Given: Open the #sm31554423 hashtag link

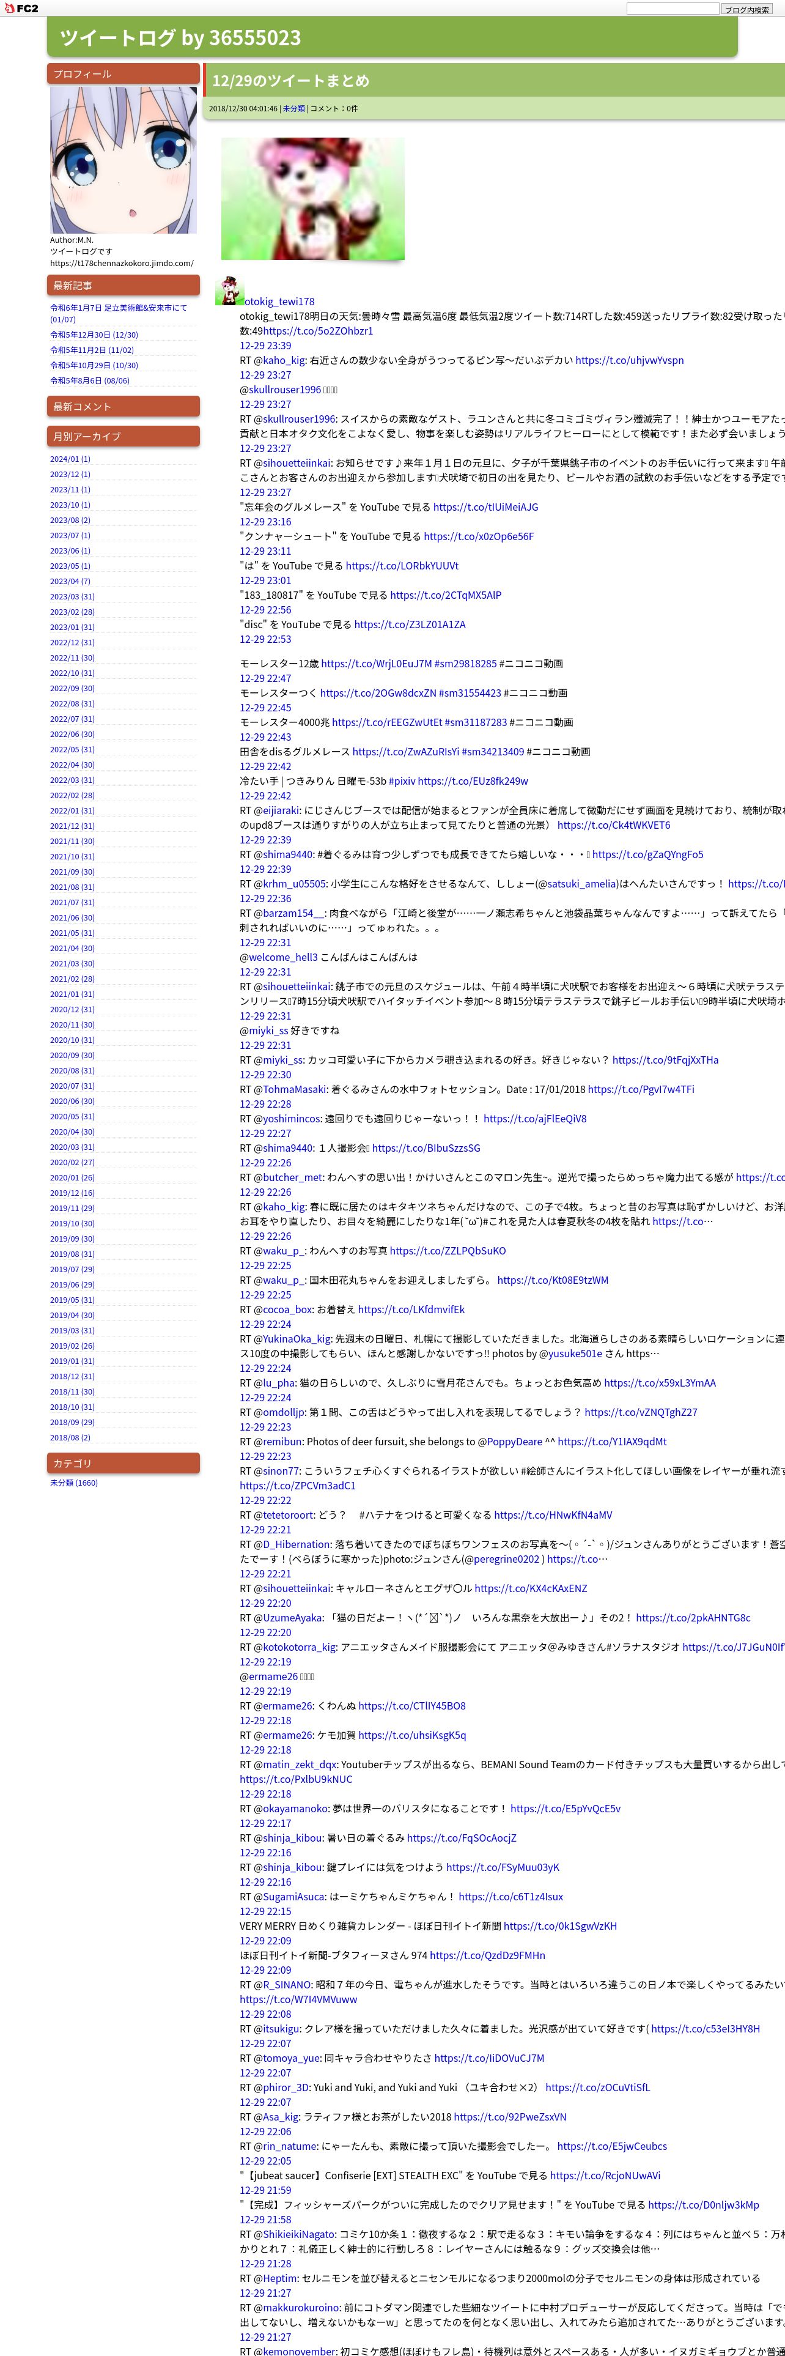Looking at the screenshot, I should 470,693.
